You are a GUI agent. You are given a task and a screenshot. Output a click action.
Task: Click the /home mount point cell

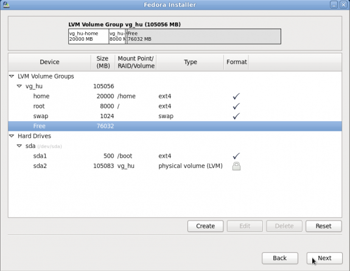click(127, 96)
